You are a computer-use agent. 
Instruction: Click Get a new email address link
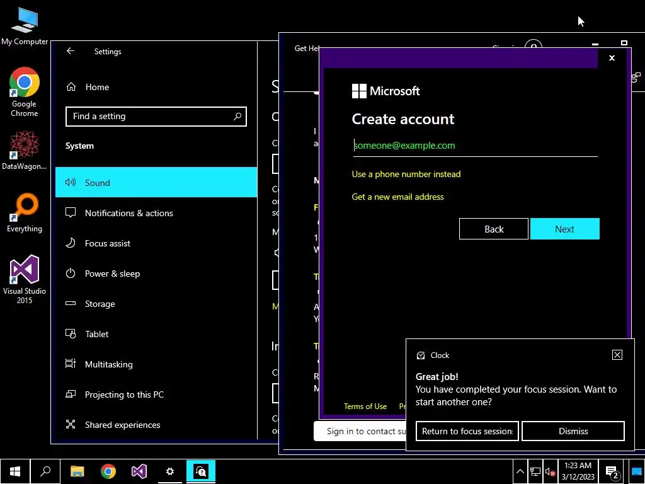click(x=398, y=197)
